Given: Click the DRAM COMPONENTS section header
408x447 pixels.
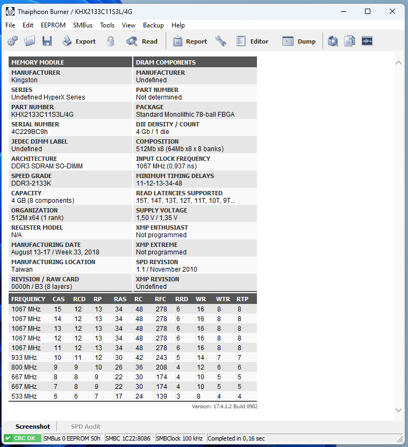Looking at the screenshot, I should pyautogui.click(x=195, y=62).
